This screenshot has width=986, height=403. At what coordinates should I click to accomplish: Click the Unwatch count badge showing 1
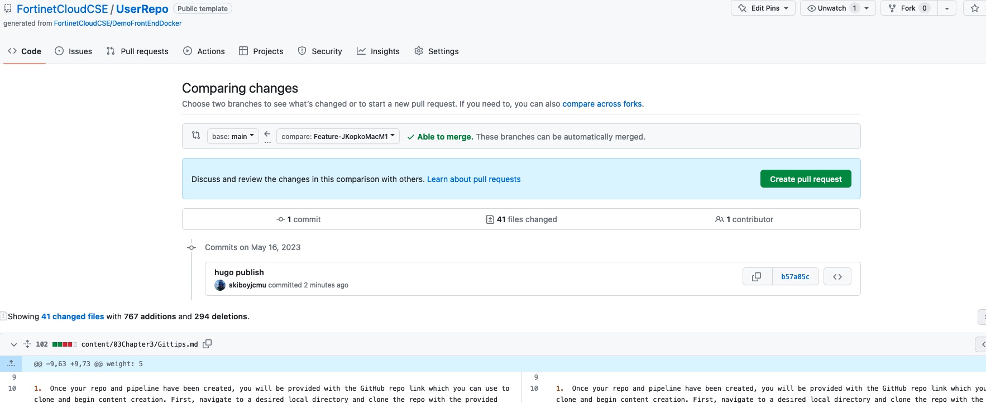pyautogui.click(x=854, y=8)
